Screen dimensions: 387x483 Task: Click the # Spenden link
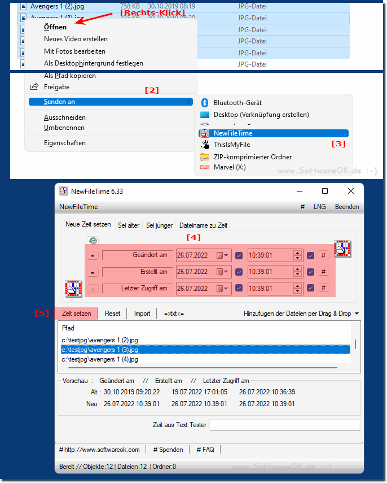point(168,450)
